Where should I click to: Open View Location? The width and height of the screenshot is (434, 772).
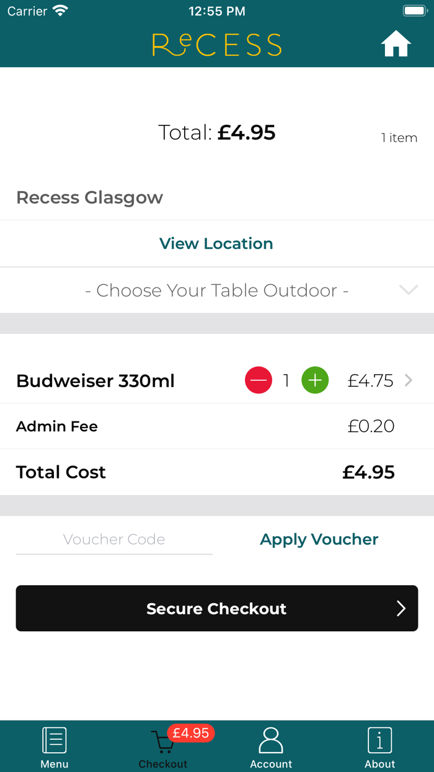[x=216, y=243]
